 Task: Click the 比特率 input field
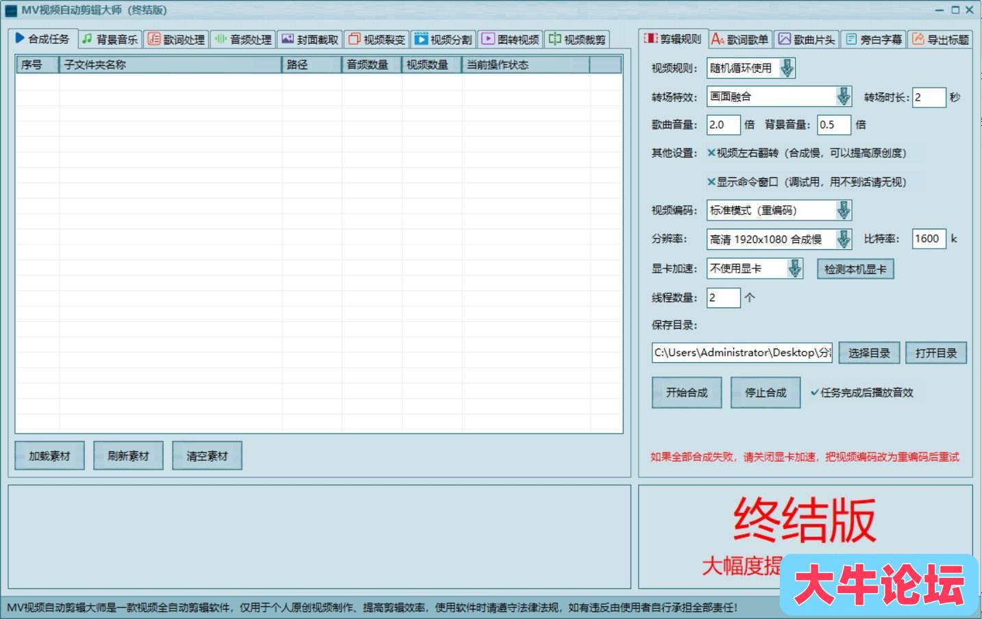coord(929,238)
